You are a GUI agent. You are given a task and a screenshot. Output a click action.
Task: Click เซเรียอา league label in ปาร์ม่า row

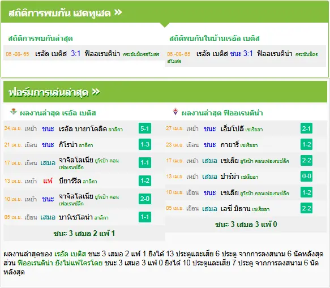point(250,177)
